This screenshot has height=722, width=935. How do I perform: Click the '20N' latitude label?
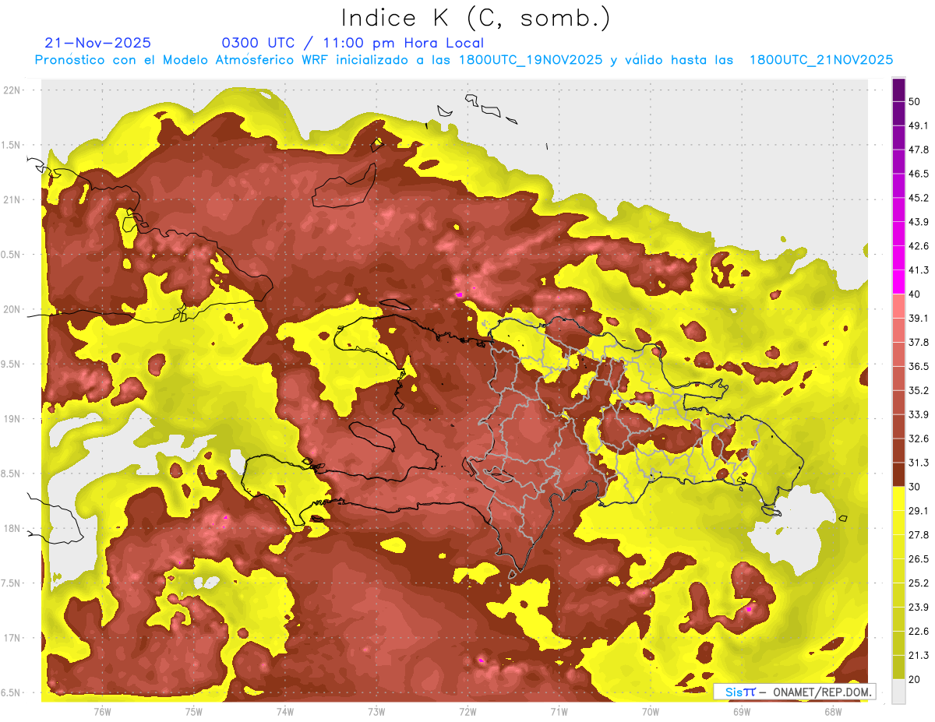point(12,309)
